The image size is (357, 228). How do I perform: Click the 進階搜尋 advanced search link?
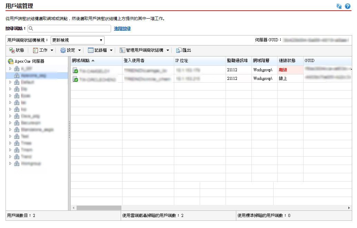pyautogui.click(x=122, y=29)
